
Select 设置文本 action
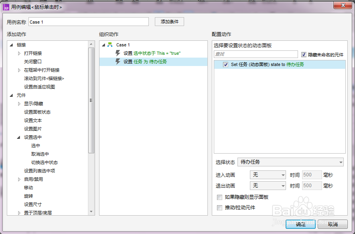[33, 120]
